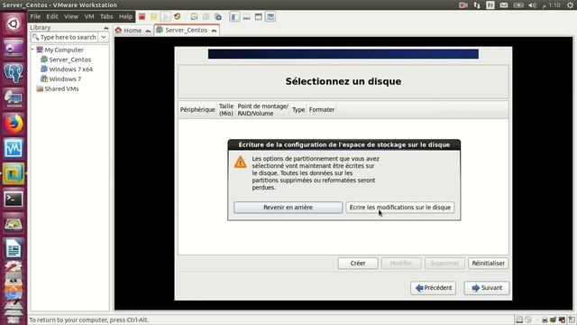The height and width of the screenshot is (325, 577).
Task: Click the Point de montage column header
Action: tap(262, 110)
